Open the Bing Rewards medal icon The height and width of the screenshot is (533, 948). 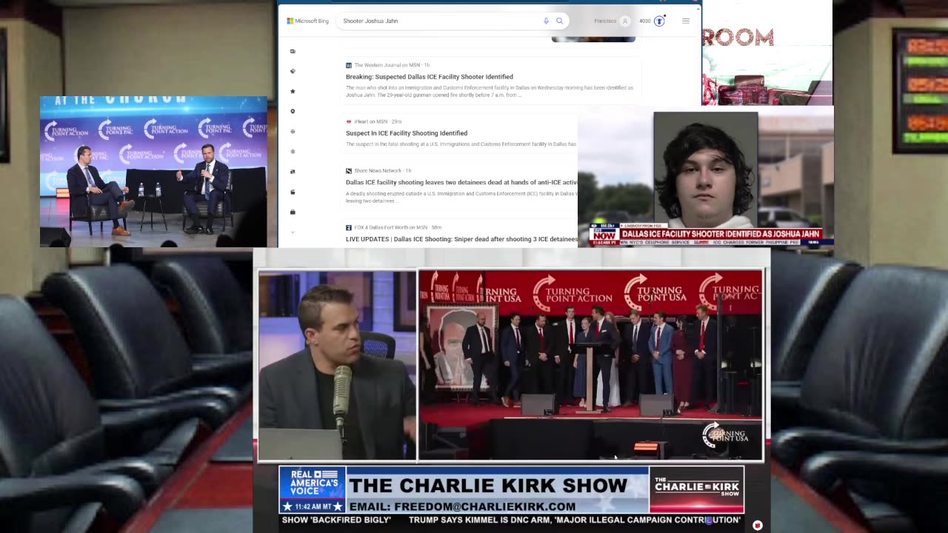(659, 21)
